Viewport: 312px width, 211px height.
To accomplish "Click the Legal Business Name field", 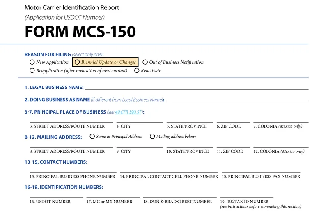I will coord(197,87).
